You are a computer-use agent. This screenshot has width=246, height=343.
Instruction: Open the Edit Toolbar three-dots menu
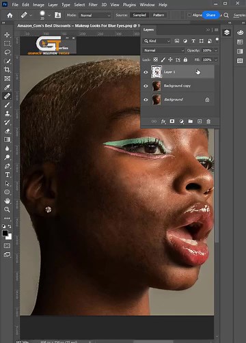pos(7,218)
